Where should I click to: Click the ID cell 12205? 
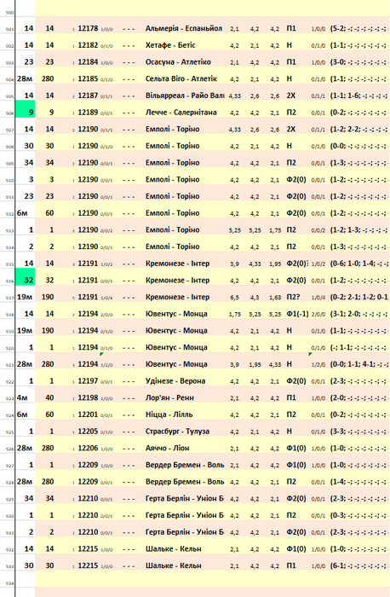point(88,432)
